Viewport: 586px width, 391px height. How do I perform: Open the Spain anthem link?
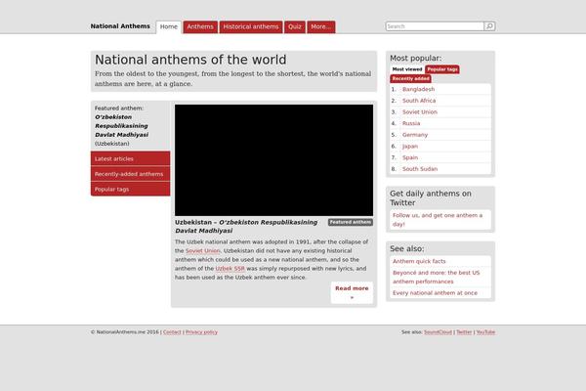pyautogui.click(x=410, y=157)
